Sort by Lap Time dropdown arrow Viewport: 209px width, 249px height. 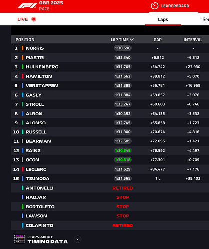[132, 40]
